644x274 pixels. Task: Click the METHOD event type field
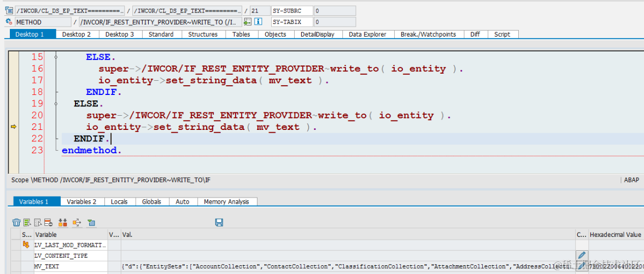click(43, 22)
